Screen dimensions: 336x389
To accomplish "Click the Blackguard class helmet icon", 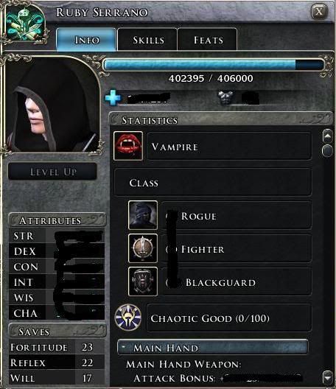I will click(143, 281).
